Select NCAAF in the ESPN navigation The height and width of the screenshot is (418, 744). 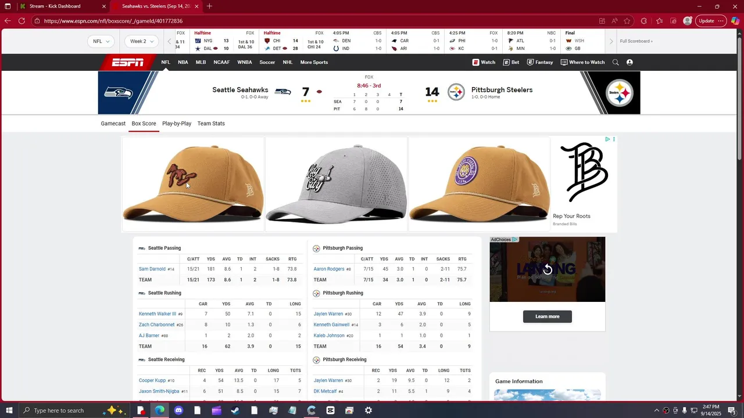(x=221, y=62)
